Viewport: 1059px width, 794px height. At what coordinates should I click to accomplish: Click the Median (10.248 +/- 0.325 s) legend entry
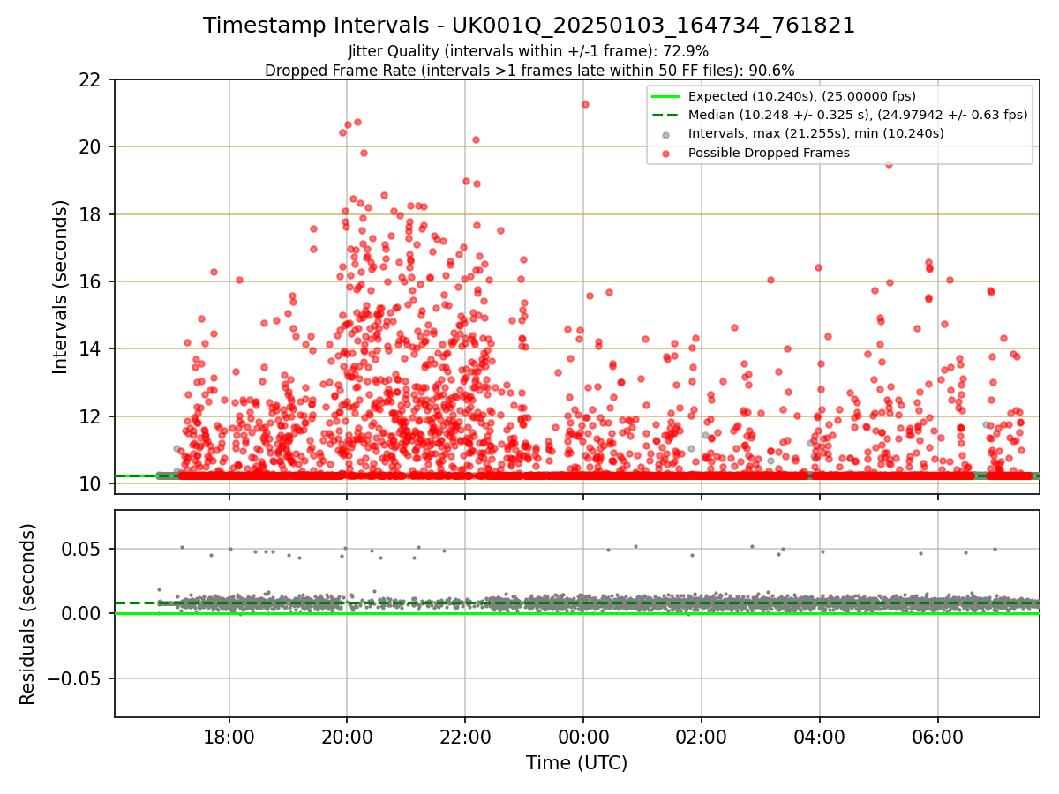coord(858,115)
